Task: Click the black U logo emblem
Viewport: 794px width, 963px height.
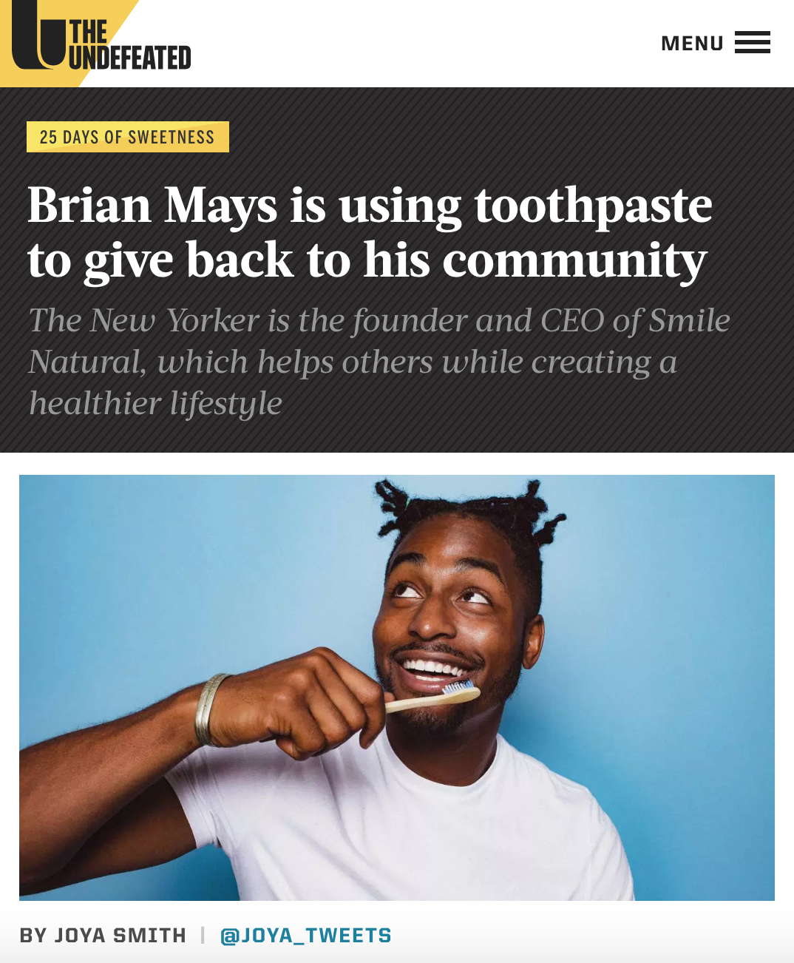Action: [37, 34]
